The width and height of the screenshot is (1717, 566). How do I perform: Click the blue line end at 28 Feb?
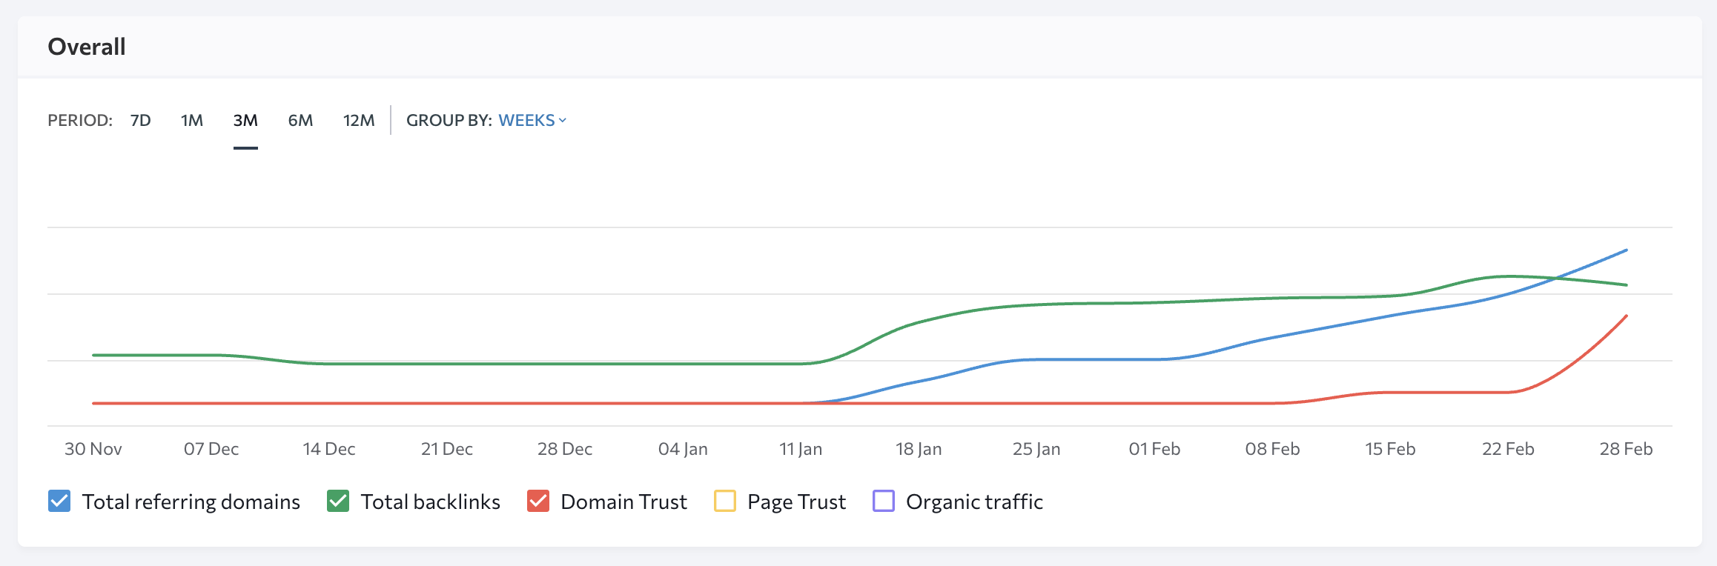click(x=1626, y=250)
